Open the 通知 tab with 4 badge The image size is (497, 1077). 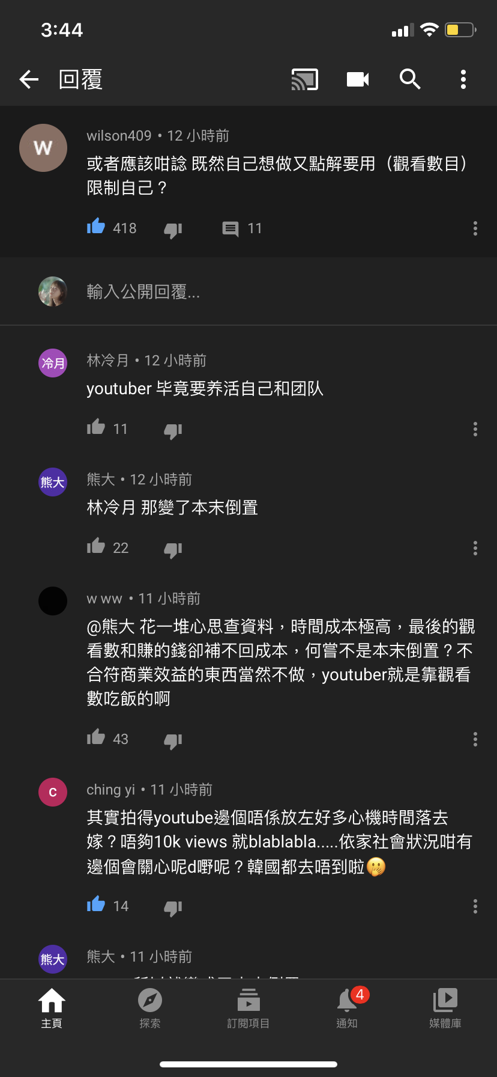(x=347, y=1008)
